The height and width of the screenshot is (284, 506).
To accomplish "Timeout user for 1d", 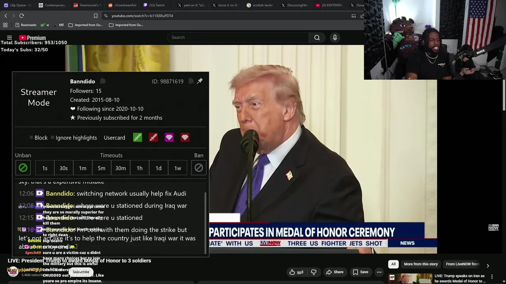I will pos(159,168).
